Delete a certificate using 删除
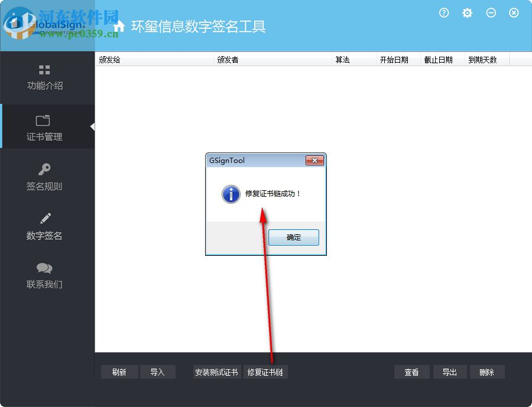Screen dimensions: 532x407 click(x=487, y=372)
